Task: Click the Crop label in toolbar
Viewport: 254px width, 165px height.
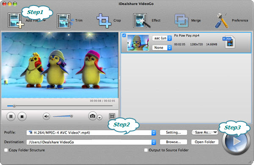Action: click(117, 20)
